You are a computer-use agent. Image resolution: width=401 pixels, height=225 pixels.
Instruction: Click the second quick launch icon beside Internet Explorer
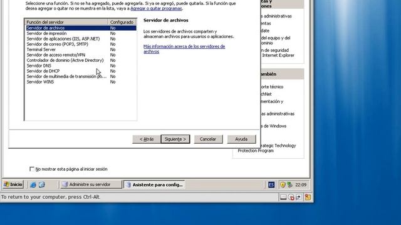pyautogui.click(x=42, y=184)
